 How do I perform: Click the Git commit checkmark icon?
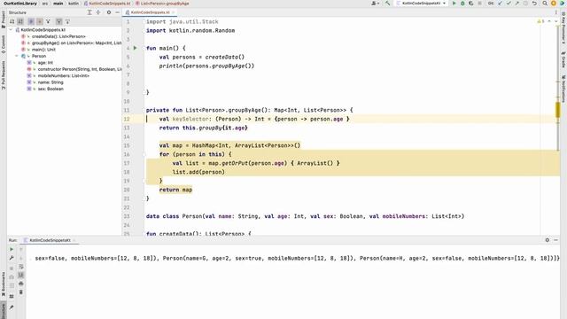509,4
